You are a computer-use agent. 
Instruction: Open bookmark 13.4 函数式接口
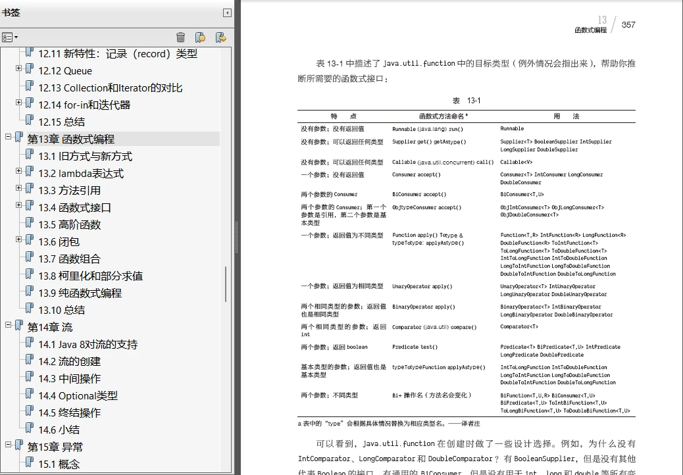click(74, 208)
